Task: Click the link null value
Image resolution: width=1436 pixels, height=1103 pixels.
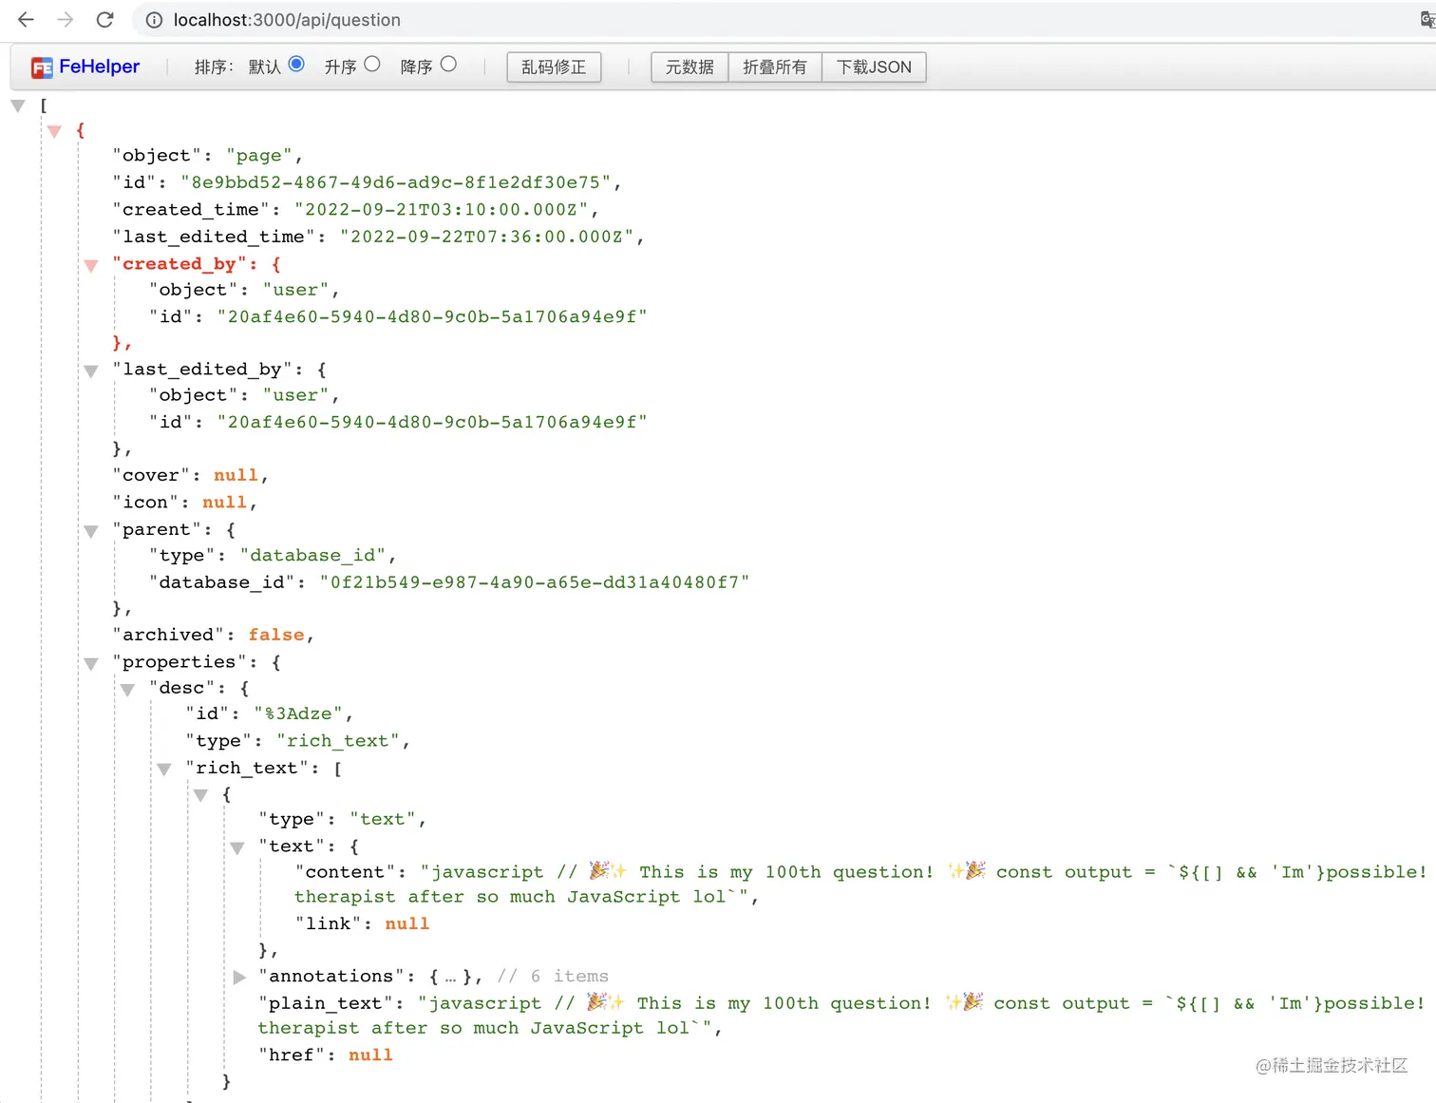Action: coord(406,923)
